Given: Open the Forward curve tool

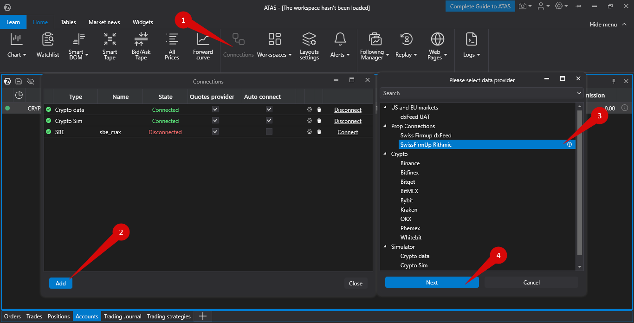Looking at the screenshot, I should [203, 46].
